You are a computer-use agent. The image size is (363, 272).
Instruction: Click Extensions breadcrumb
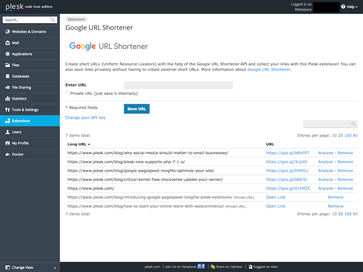pyautogui.click(x=76, y=19)
